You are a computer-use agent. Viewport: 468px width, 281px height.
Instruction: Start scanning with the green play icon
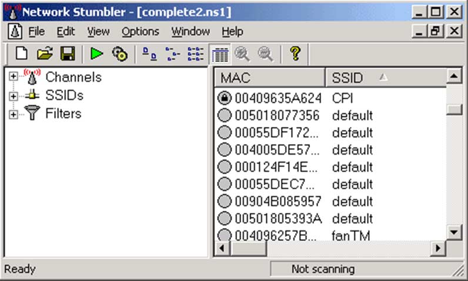pos(96,53)
